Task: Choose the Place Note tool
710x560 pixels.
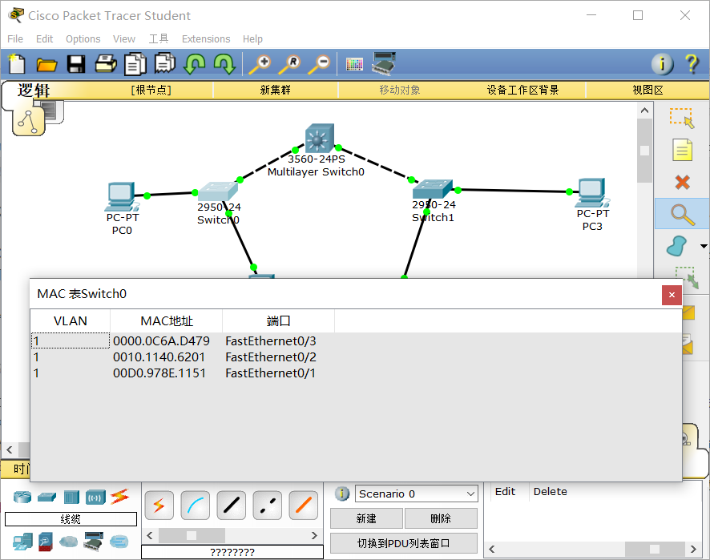Action: [x=682, y=150]
